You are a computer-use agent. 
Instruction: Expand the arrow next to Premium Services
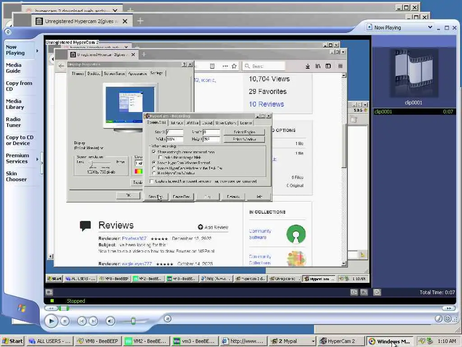[x=37, y=159]
